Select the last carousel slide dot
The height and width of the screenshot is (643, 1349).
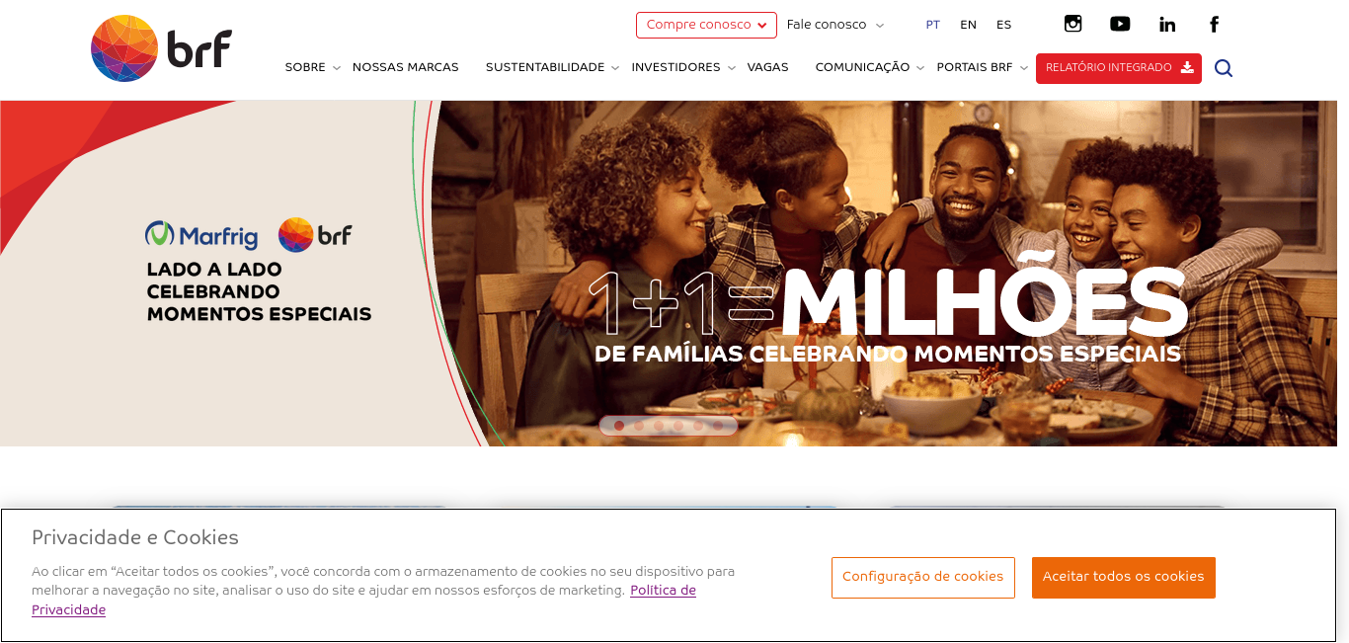(718, 426)
